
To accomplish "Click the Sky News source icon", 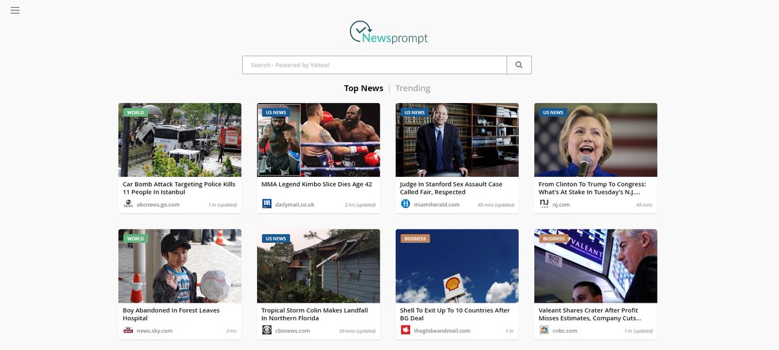I will [129, 331].
